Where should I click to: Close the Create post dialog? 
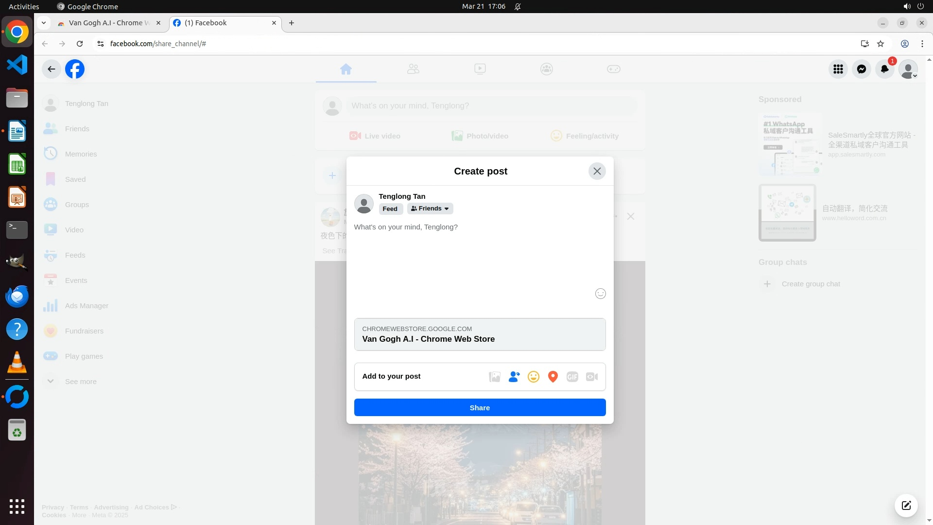[x=597, y=171]
